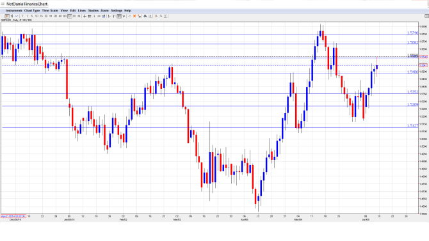Click the icon at top-right corner of chart
Screen dimensions: 429x241
tap(426, 16)
